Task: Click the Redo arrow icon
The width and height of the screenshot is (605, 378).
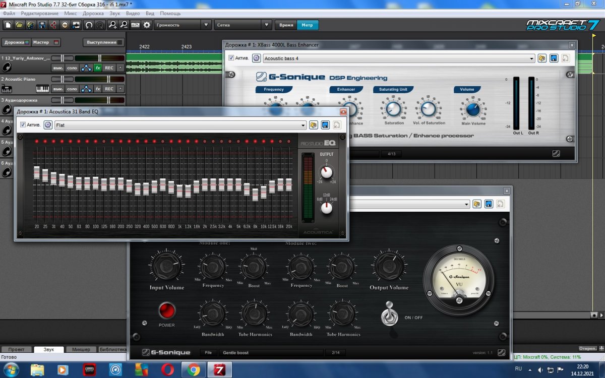Action: [x=100, y=25]
